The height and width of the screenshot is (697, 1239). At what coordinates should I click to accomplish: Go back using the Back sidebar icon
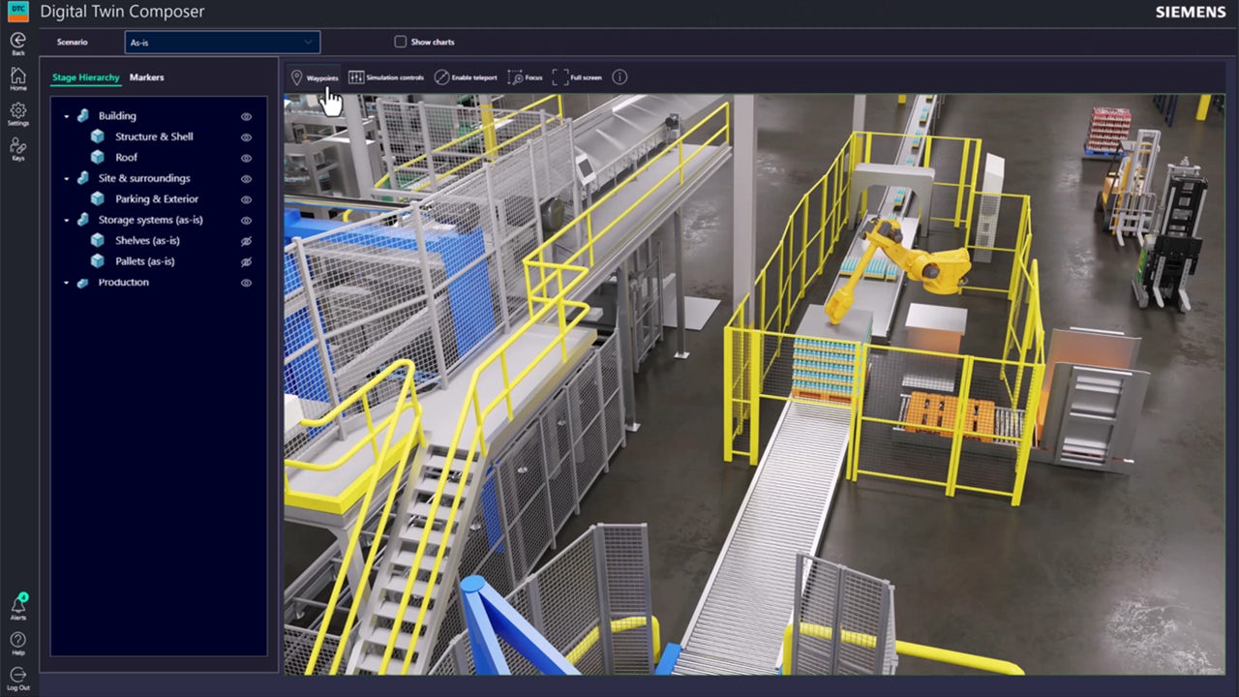(17, 43)
